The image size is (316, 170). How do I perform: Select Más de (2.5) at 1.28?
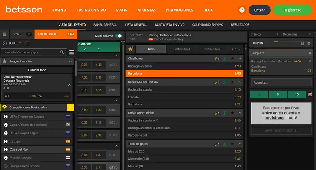184,151
